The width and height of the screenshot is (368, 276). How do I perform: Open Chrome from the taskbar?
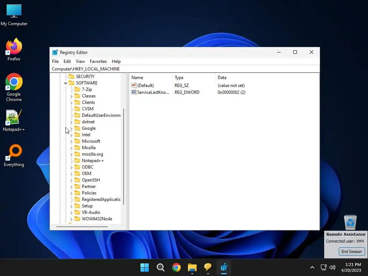176,267
